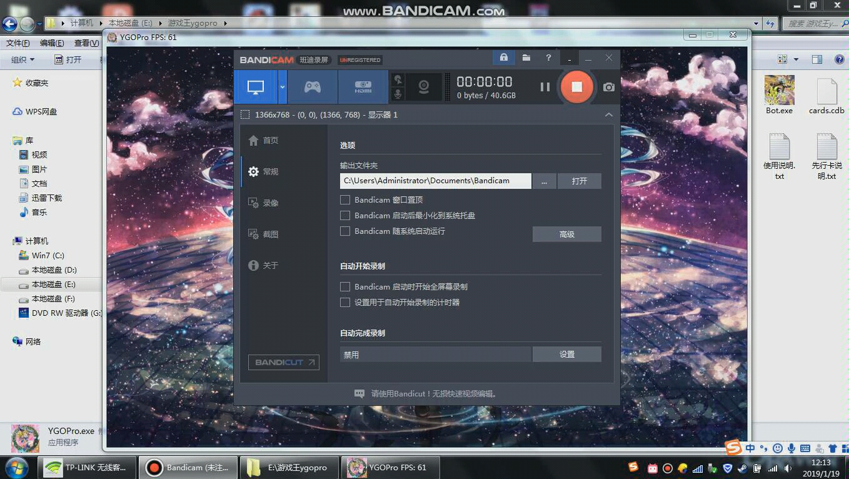Click the rectangle selection area icon
The width and height of the screenshot is (849, 479).
[245, 115]
